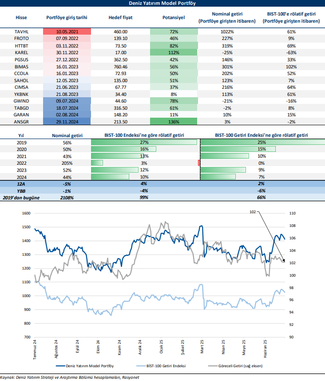Screen dimensions: 325x381
Task: Click the Portföye giriş tarihi column header
Action: point(67,18)
